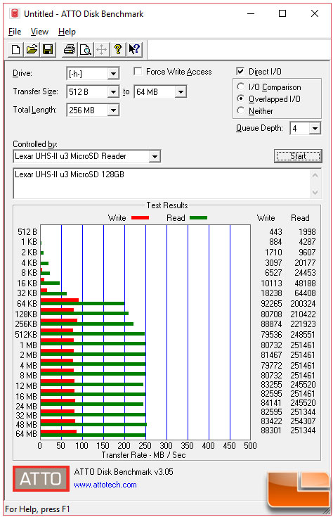Open the Help menu
This screenshot has width=333, height=517.
tap(67, 32)
